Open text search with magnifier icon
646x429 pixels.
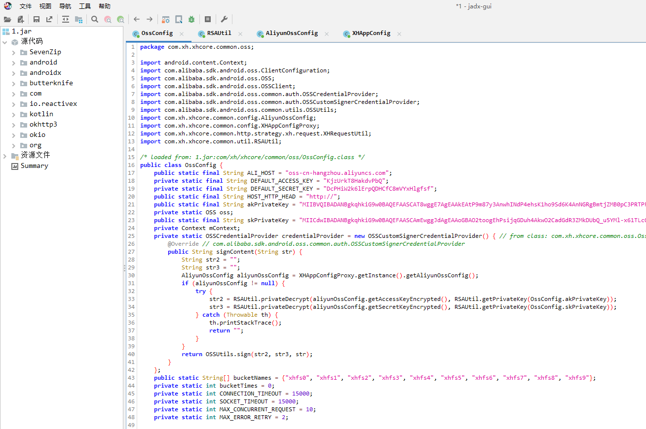coord(95,19)
